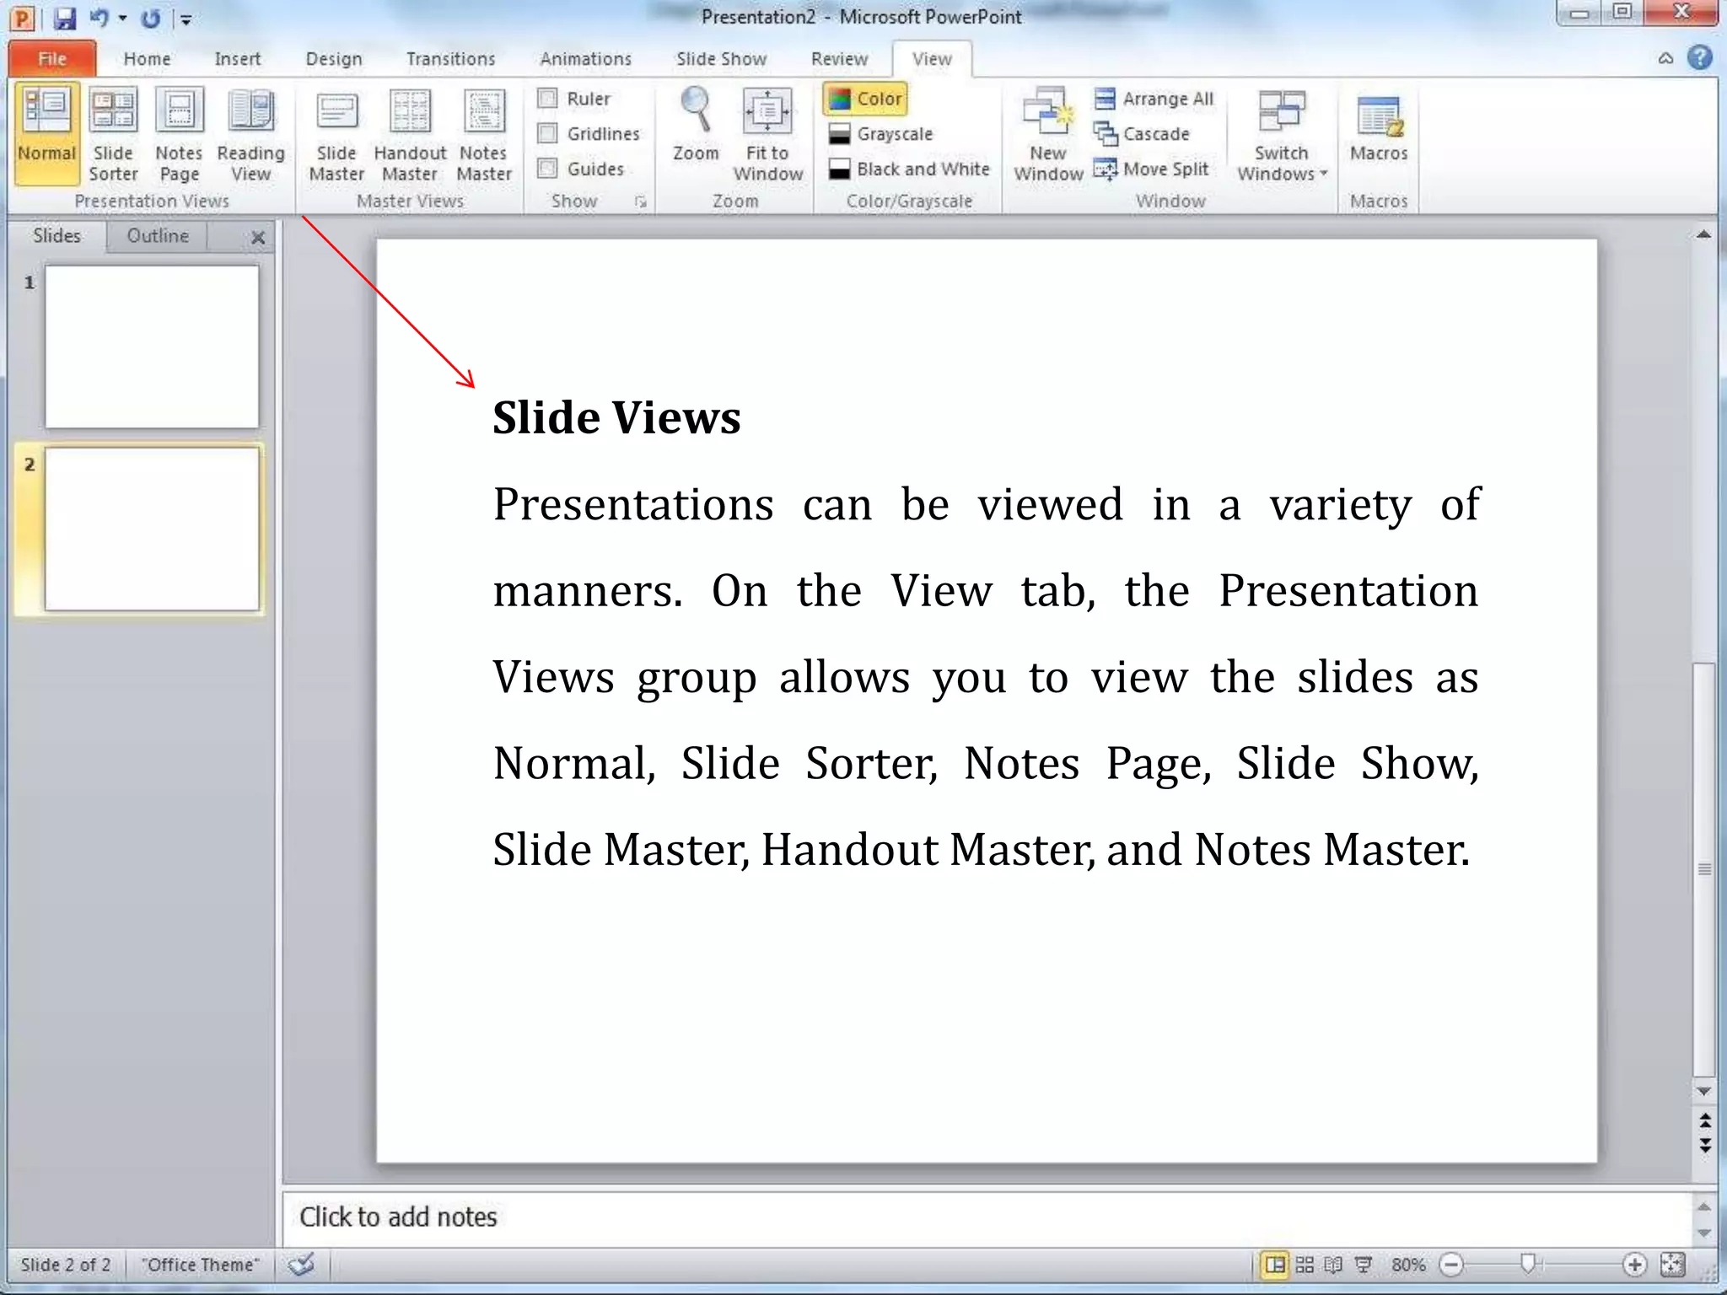This screenshot has height=1295, width=1727.
Task: Customize Quick Access Toolbar dropdown
Action: coord(186,19)
